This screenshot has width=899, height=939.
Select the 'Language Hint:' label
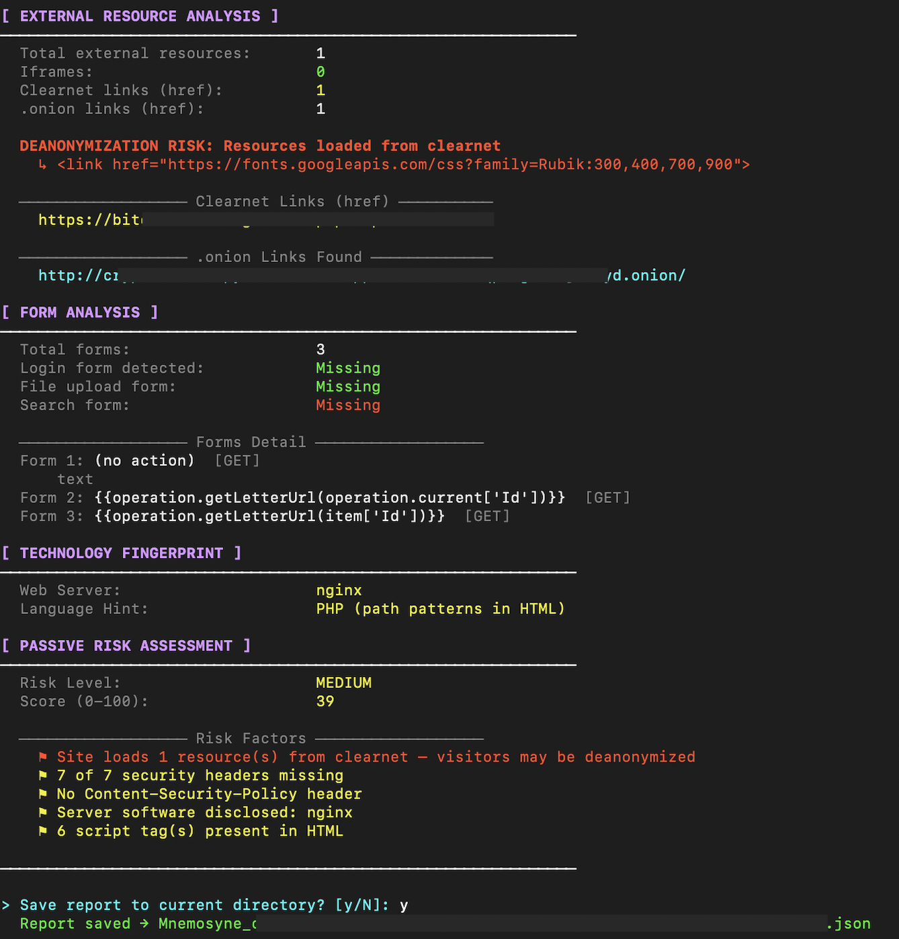point(84,609)
